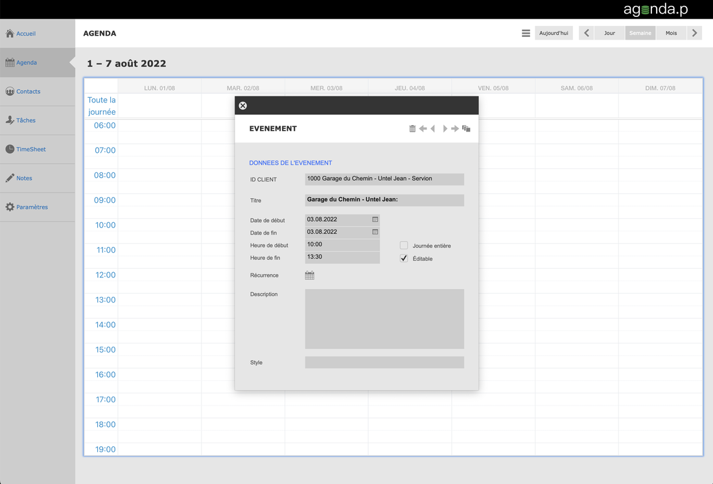Viewport: 713px width, 484px height.
Task: Close the event dialog with X icon
Action: coord(243,106)
